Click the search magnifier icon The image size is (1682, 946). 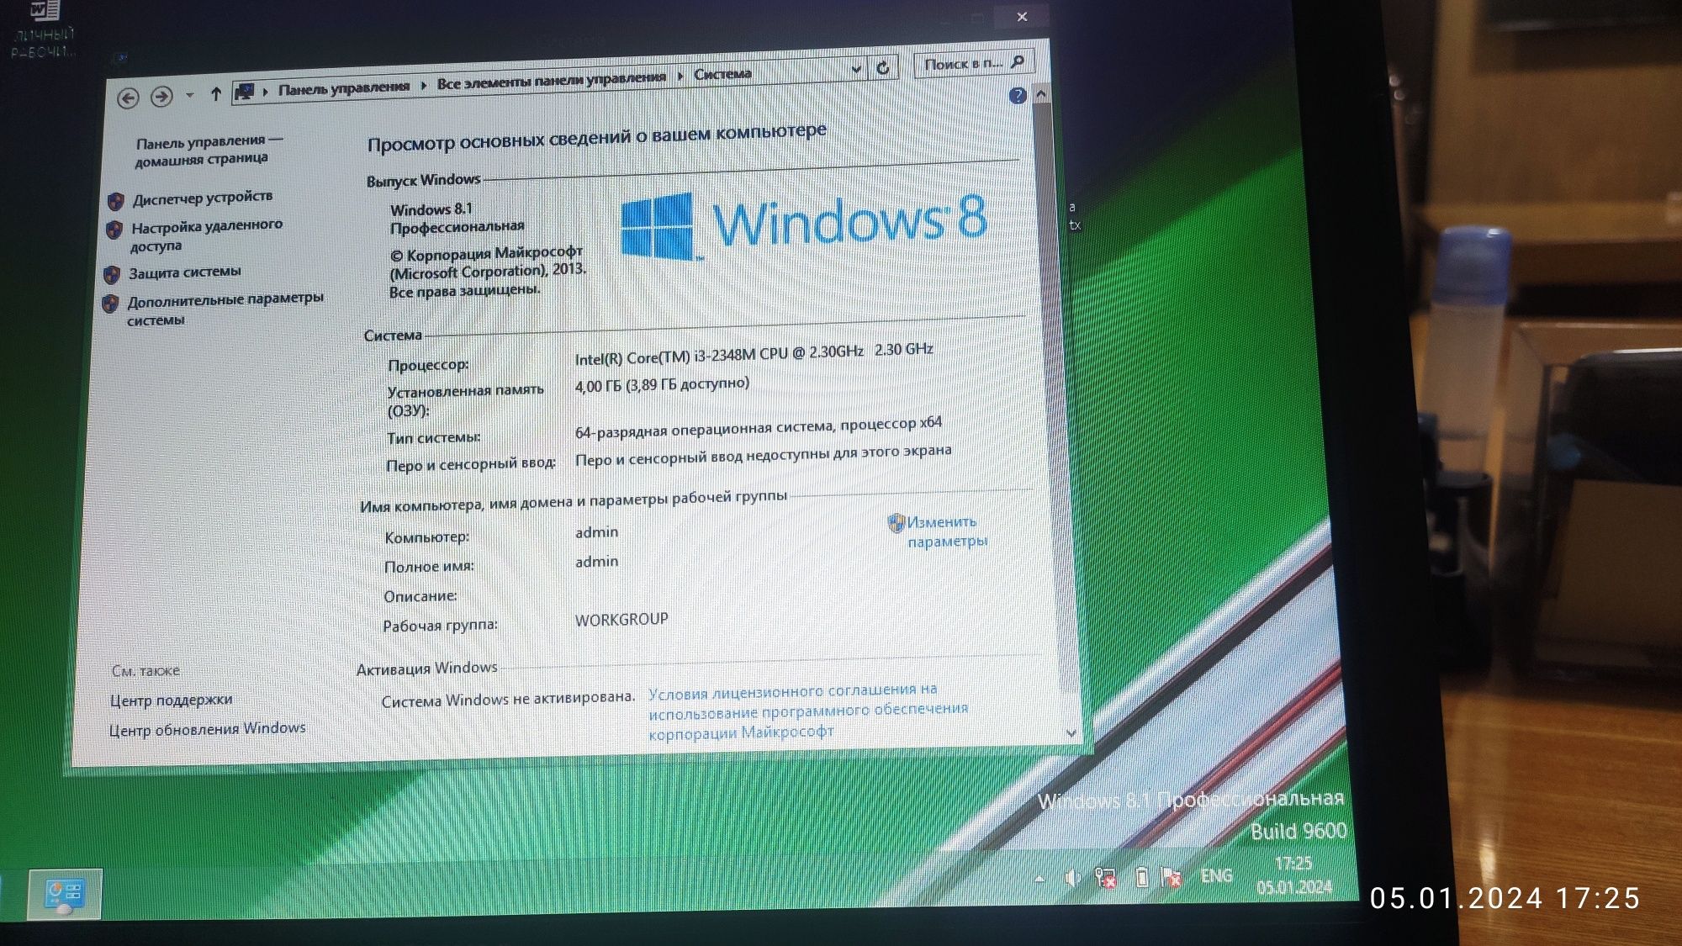coord(1018,61)
